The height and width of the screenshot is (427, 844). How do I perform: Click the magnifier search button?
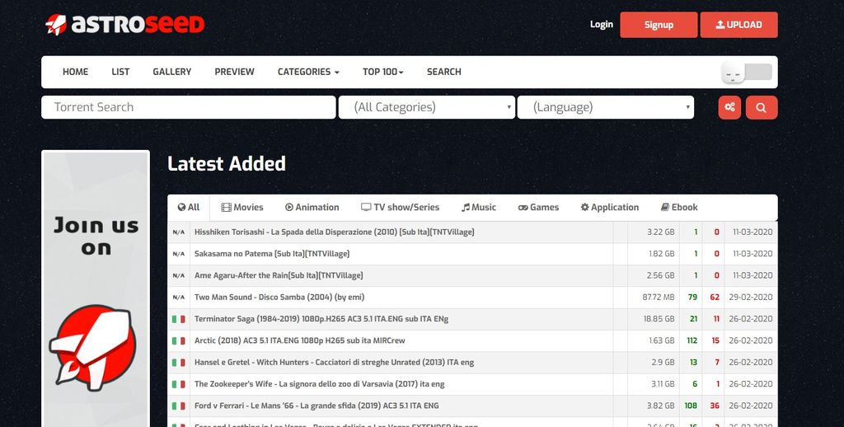761,108
